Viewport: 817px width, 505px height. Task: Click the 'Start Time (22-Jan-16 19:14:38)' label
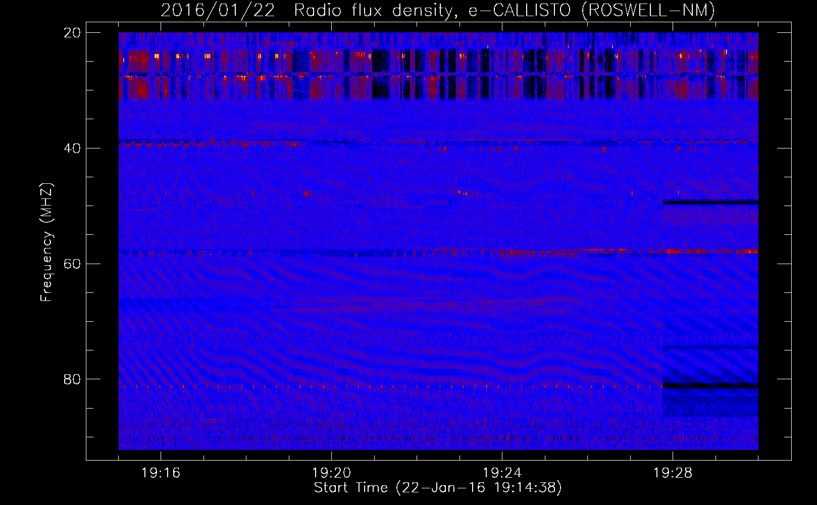[x=438, y=488]
